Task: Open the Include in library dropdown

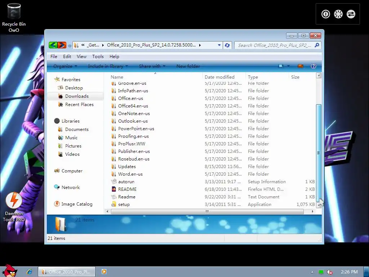Action: click(x=108, y=66)
